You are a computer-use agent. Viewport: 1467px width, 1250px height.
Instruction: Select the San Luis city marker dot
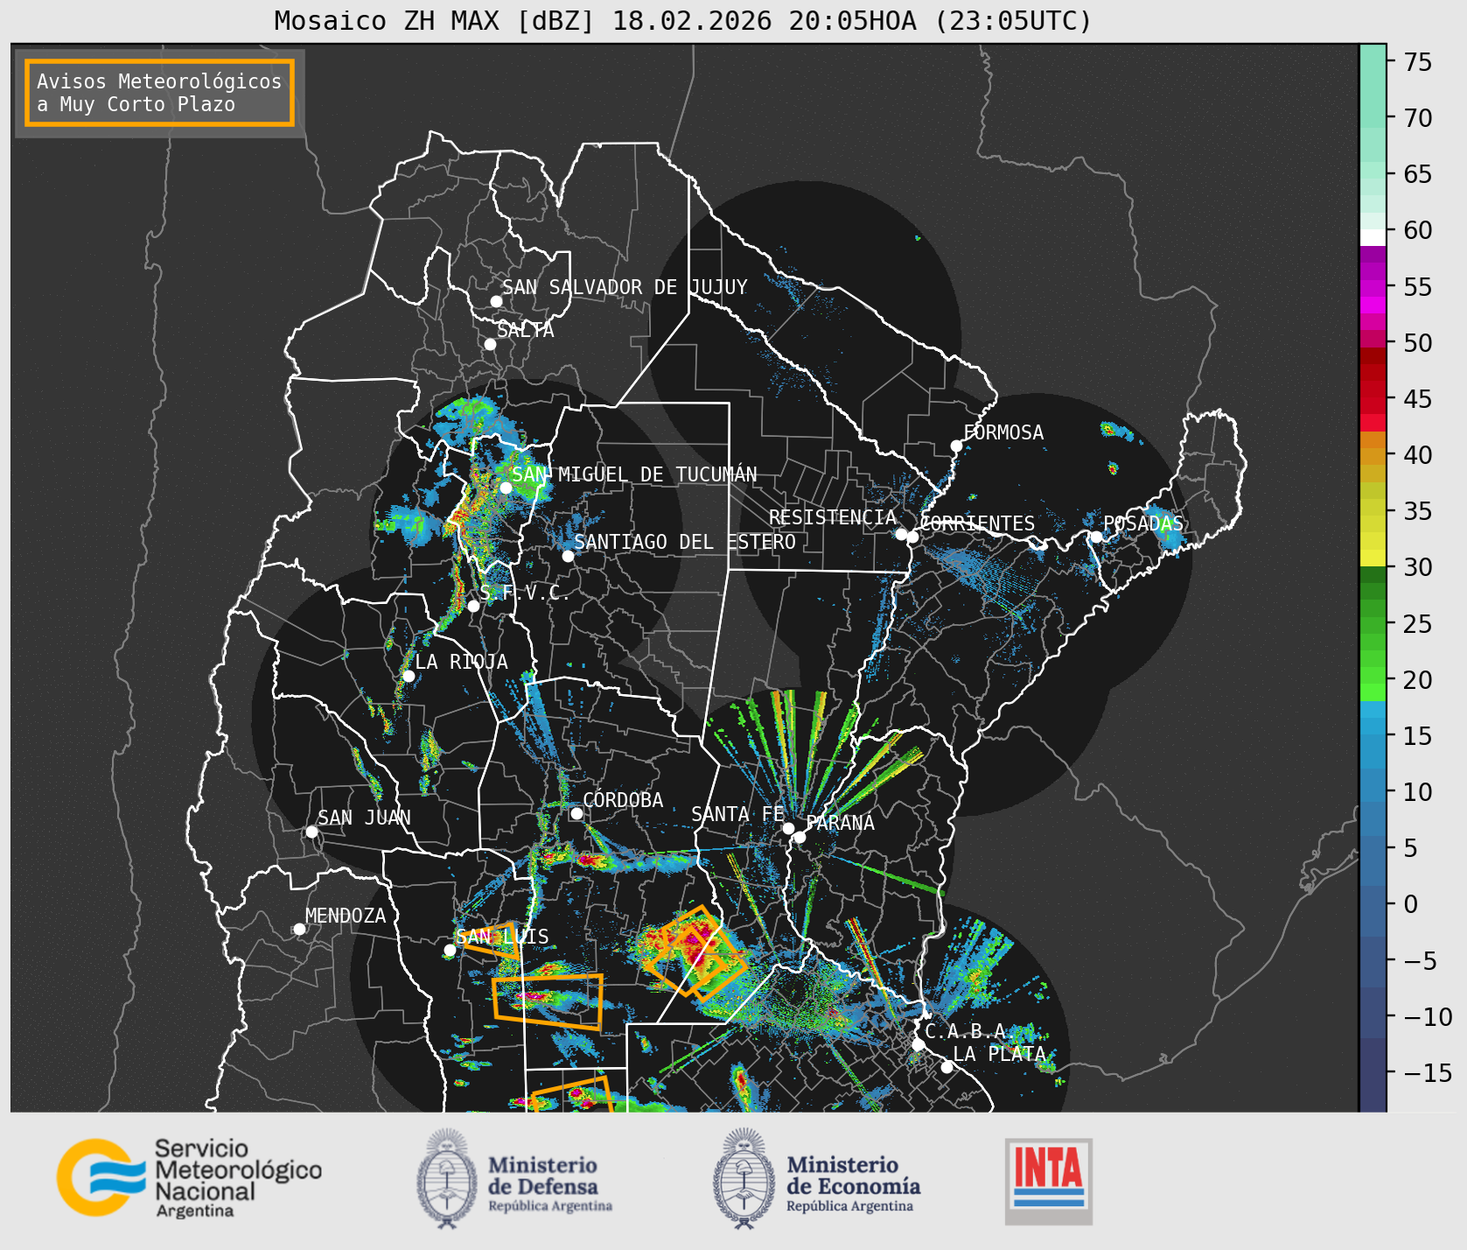450,950
